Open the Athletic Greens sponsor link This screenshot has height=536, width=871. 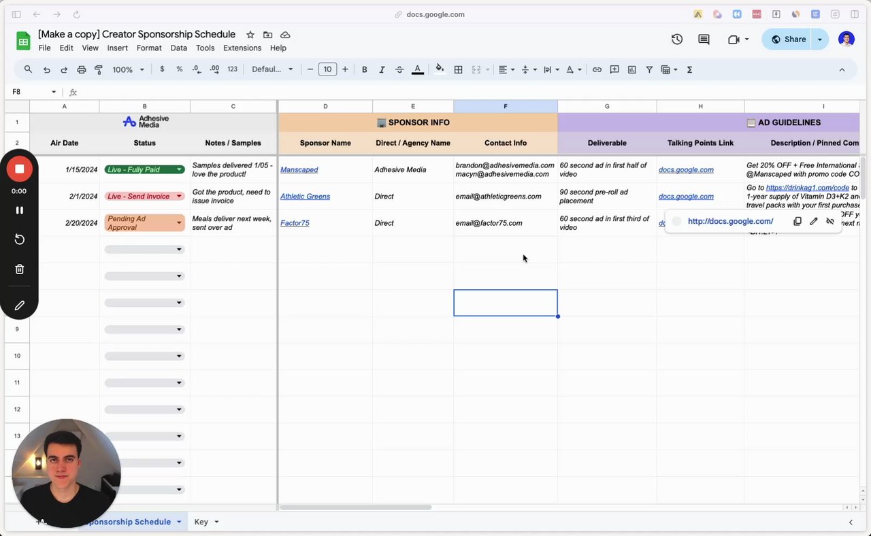pos(306,196)
